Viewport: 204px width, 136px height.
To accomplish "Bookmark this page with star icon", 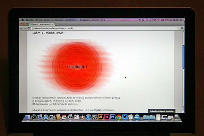I will coord(178,28).
